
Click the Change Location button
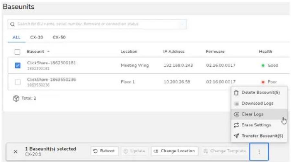point(174,151)
